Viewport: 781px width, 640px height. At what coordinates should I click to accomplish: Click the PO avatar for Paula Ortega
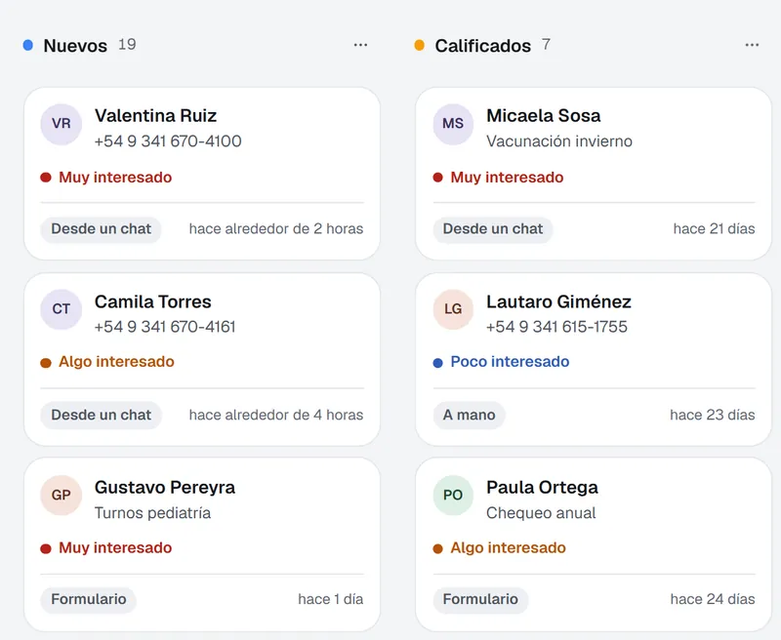(453, 496)
